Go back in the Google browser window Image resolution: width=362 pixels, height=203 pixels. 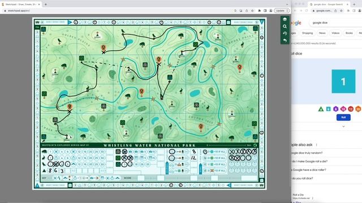click(x=295, y=11)
